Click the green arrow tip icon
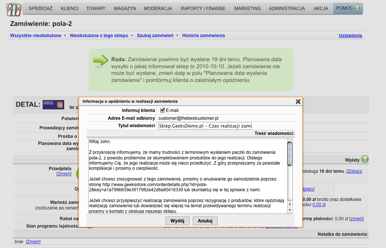 click(x=100, y=61)
